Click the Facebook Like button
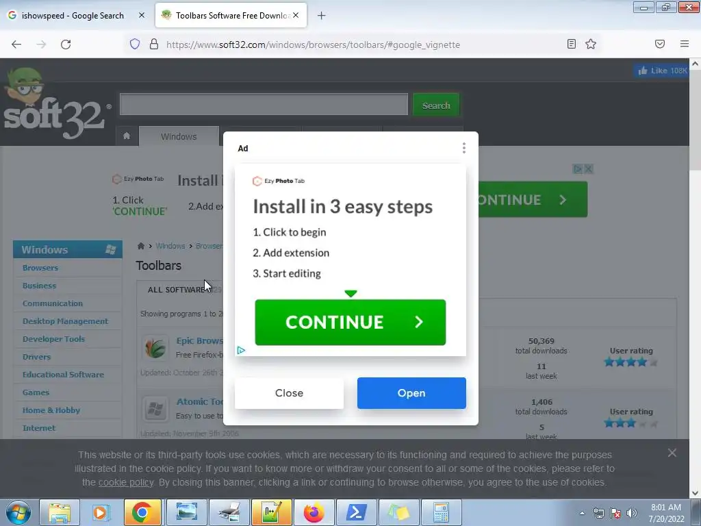Viewport: 701px width, 526px height. coord(662,71)
